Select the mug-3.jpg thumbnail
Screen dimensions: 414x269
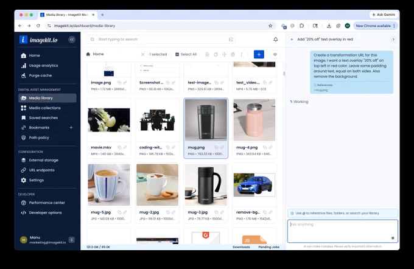pyautogui.click(x=206, y=185)
